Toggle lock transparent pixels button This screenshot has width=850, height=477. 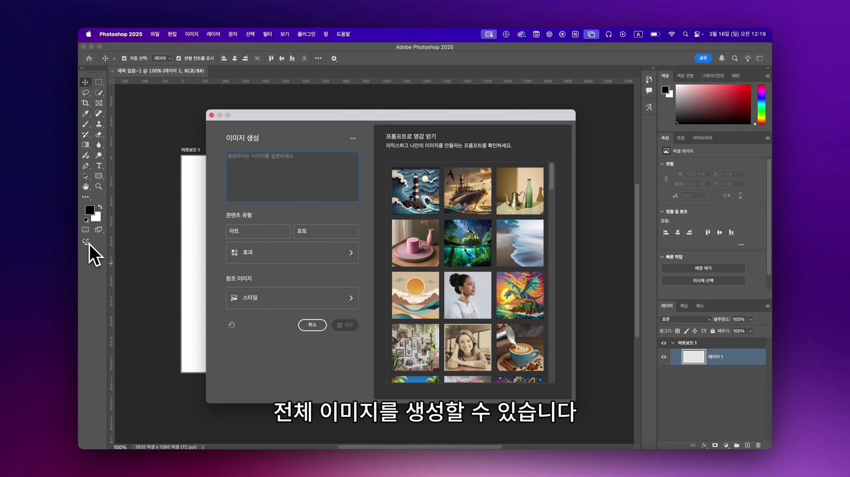pos(677,331)
